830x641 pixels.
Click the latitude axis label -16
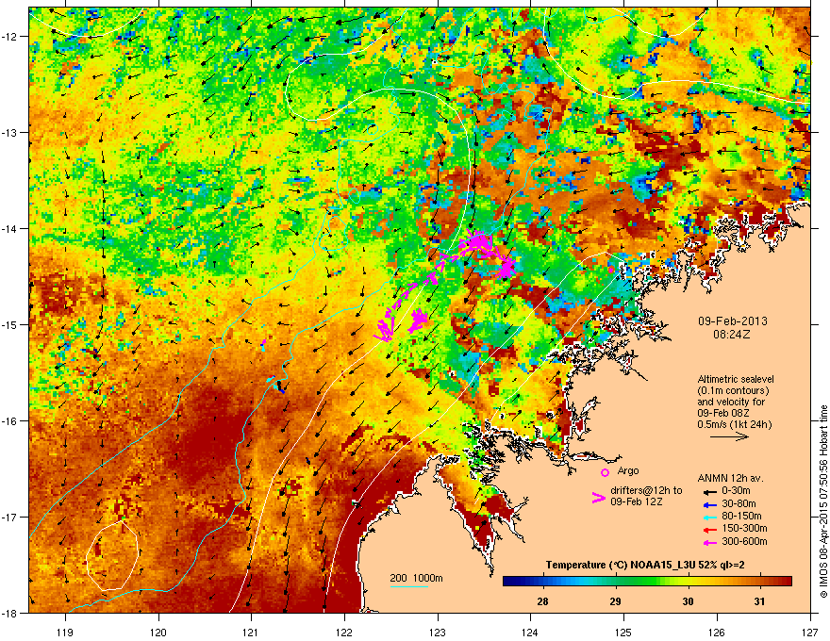[x=9, y=420]
